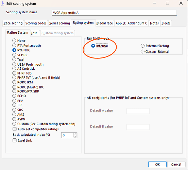Click the Back calculated index field
188x170 pixels.
[67, 135]
